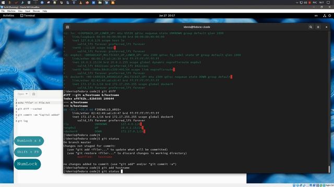
Task: Show hidden icons in Windows tray
Action: (x=297, y=3)
